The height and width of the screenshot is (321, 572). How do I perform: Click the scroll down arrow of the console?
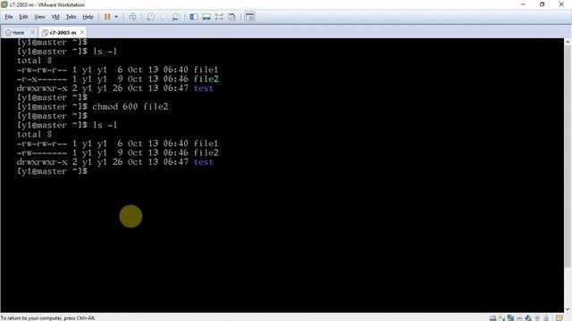click(x=568, y=309)
